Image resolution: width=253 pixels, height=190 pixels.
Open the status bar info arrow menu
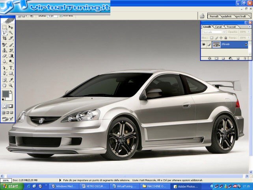pos(60,180)
